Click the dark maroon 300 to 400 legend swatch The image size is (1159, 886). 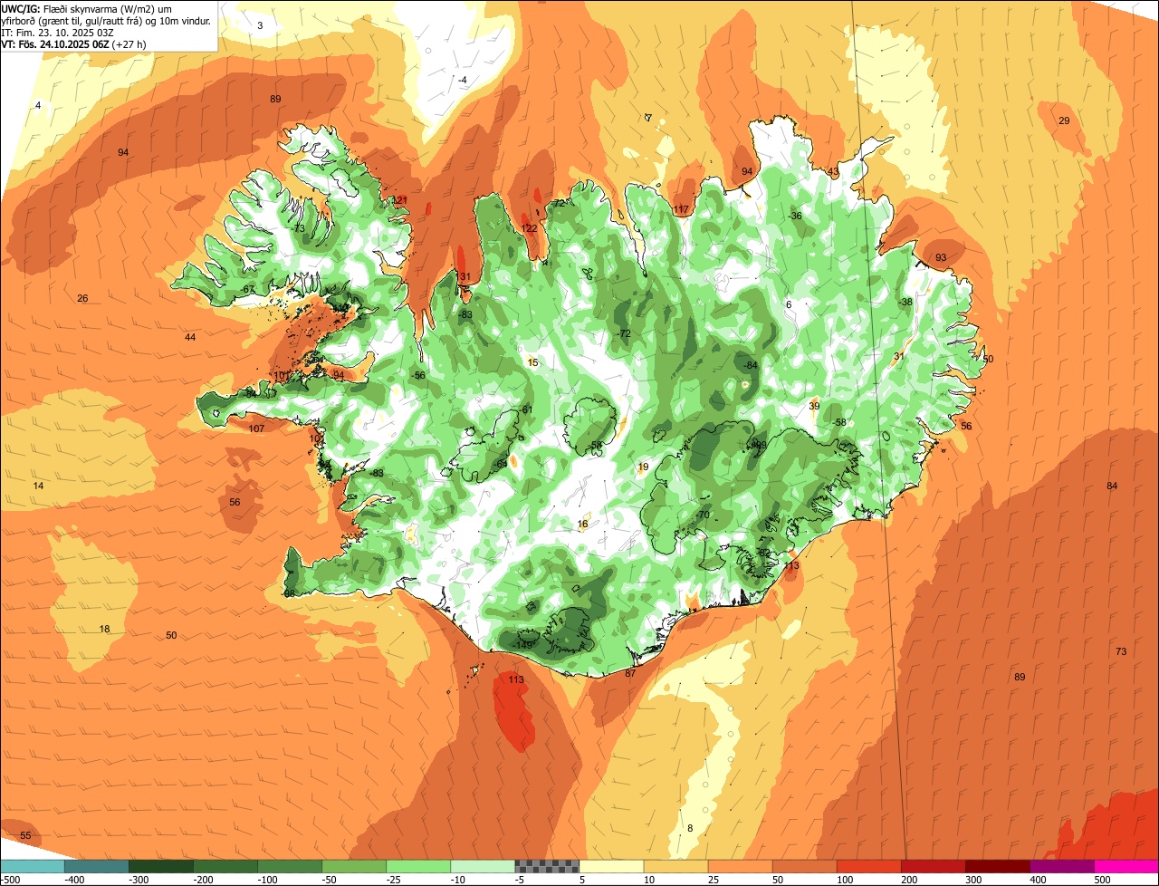pyautogui.click(x=998, y=866)
